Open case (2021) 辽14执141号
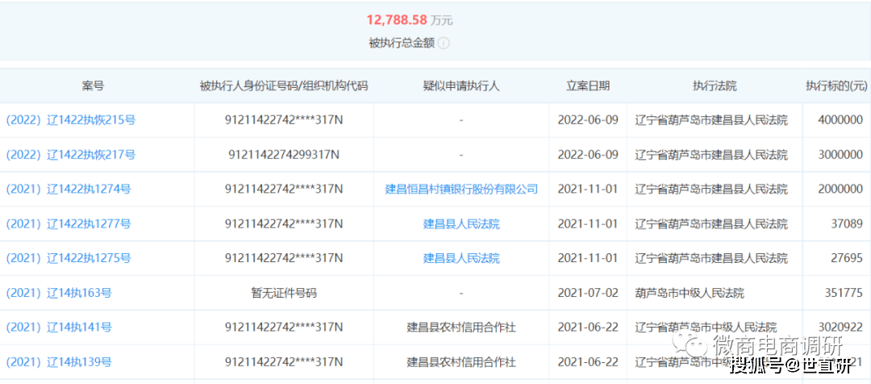The width and height of the screenshot is (871, 384). coord(59,328)
